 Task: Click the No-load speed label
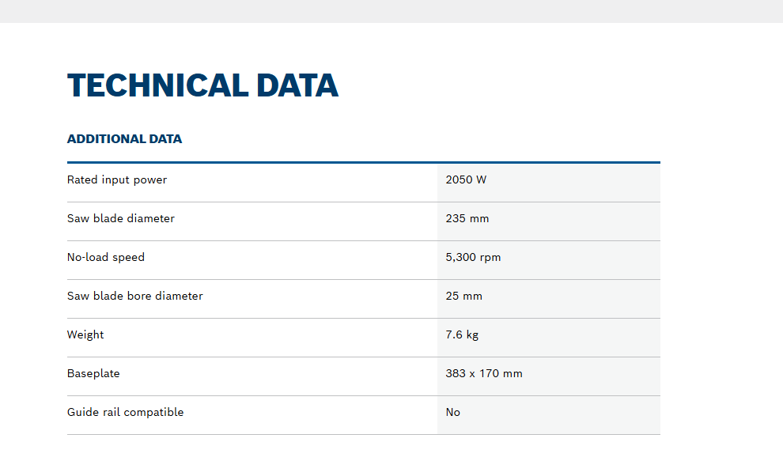coord(106,257)
